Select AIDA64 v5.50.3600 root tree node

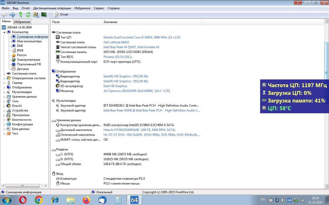[x=19, y=27]
